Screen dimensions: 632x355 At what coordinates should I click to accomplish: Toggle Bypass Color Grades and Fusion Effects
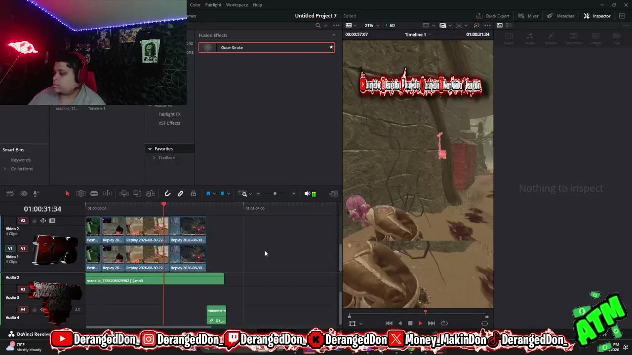[x=476, y=26]
